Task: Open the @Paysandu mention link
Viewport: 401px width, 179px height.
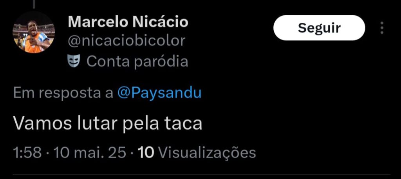Action: click(159, 93)
